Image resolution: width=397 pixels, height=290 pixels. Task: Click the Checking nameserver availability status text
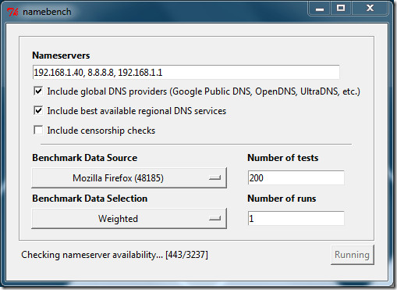pyautogui.click(x=115, y=255)
